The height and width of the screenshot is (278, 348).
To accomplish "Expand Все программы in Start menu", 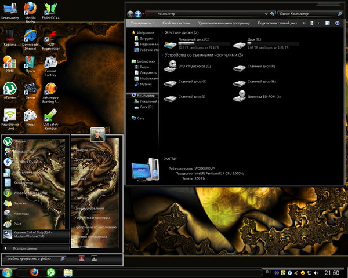I will click(36, 248).
